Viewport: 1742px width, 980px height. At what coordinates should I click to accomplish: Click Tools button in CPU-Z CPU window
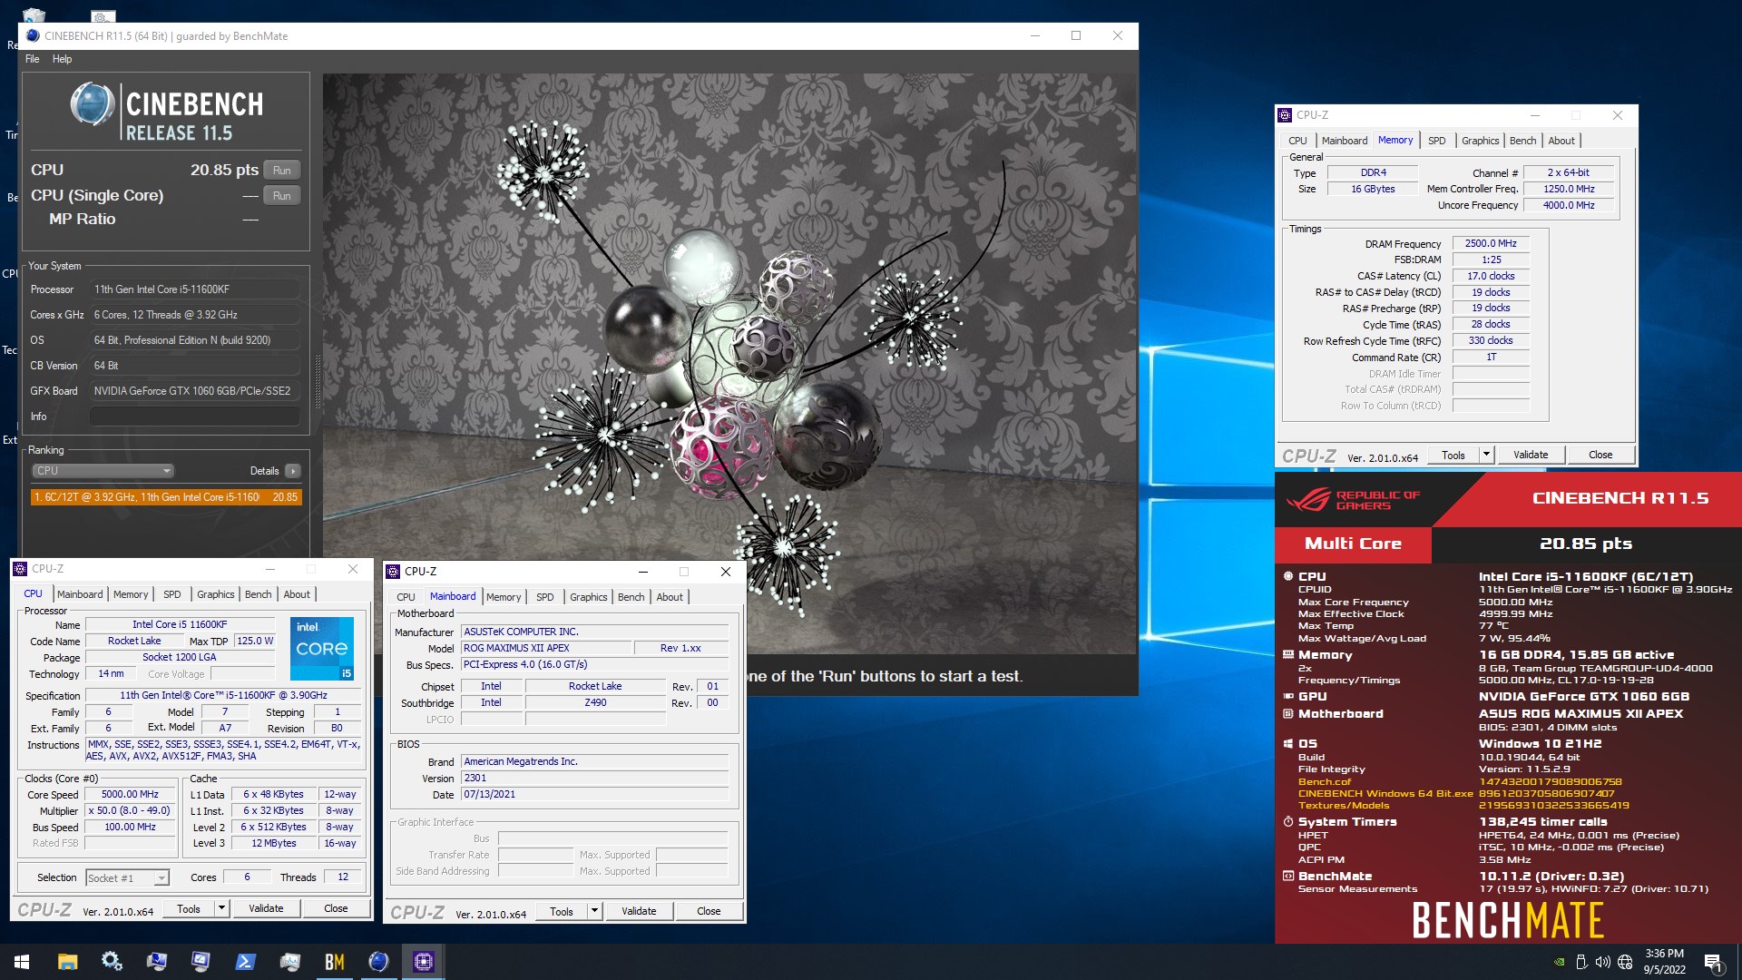[x=189, y=908]
